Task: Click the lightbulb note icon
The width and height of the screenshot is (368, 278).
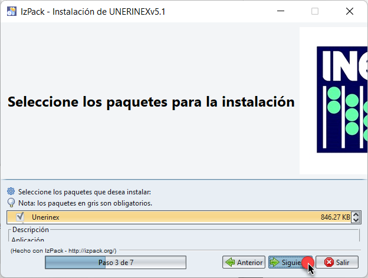Action: [x=11, y=203]
